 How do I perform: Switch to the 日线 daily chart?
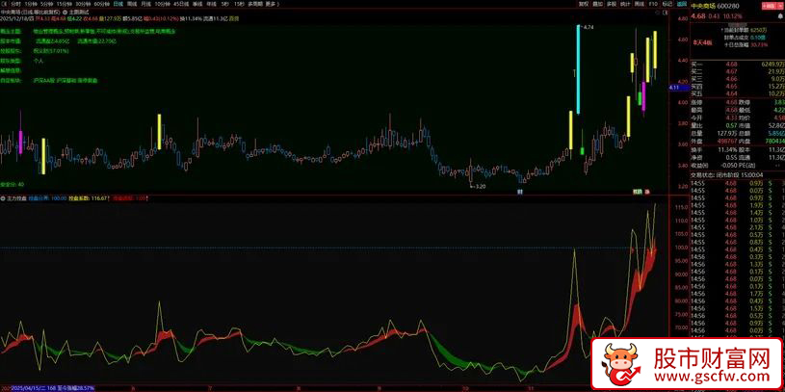coord(118,4)
